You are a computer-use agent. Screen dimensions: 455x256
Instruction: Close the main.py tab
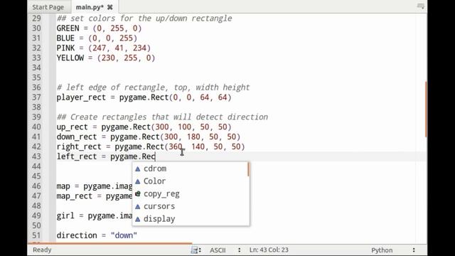(x=110, y=7)
